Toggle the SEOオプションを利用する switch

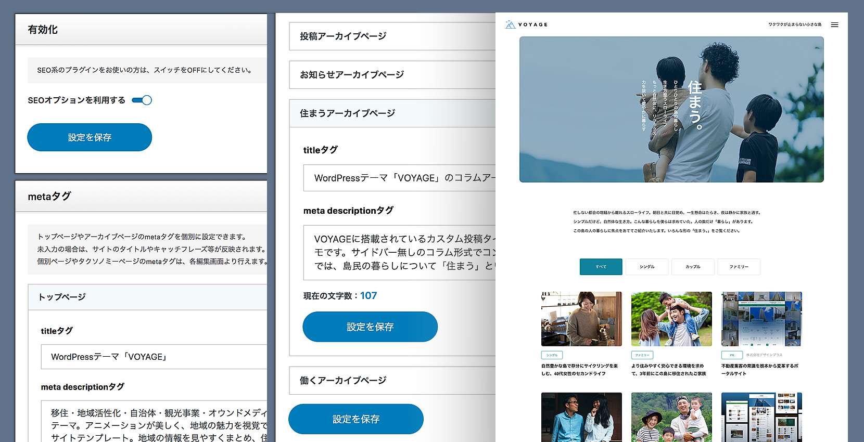coord(142,100)
